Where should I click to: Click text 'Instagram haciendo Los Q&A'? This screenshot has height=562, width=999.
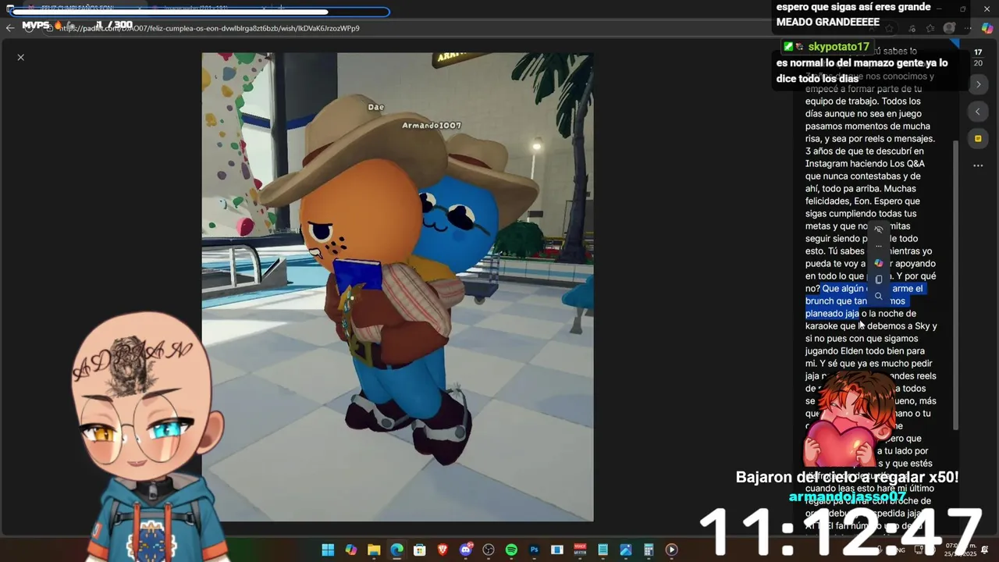(x=865, y=164)
